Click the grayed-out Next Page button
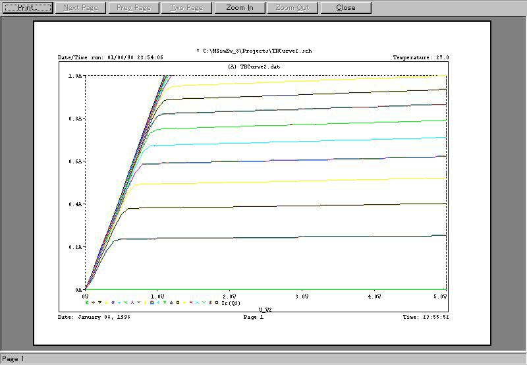 [x=80, y=8]
